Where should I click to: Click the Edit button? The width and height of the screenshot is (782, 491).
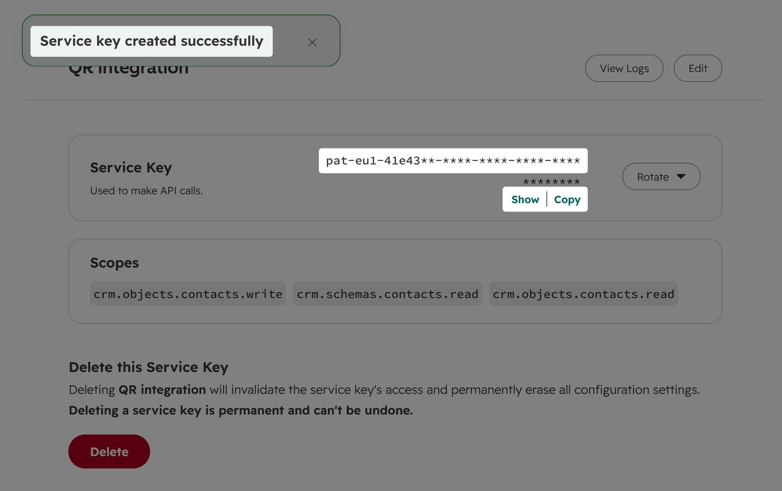[x=697, y=68]
